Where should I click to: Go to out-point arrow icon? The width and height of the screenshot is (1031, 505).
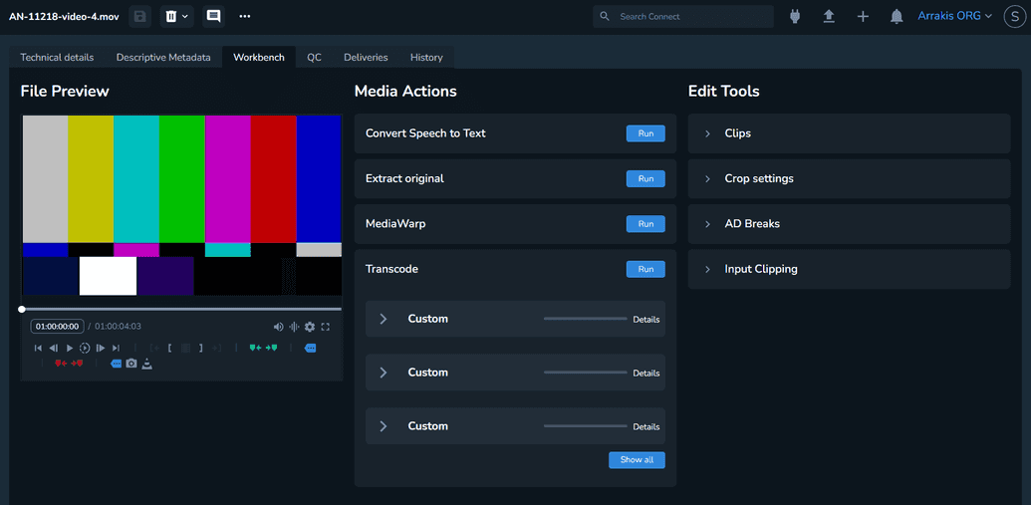217,348
